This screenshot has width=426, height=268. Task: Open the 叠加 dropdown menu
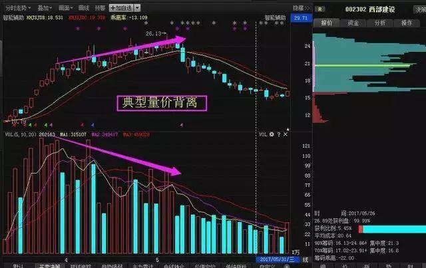click(x=45, y=8)
